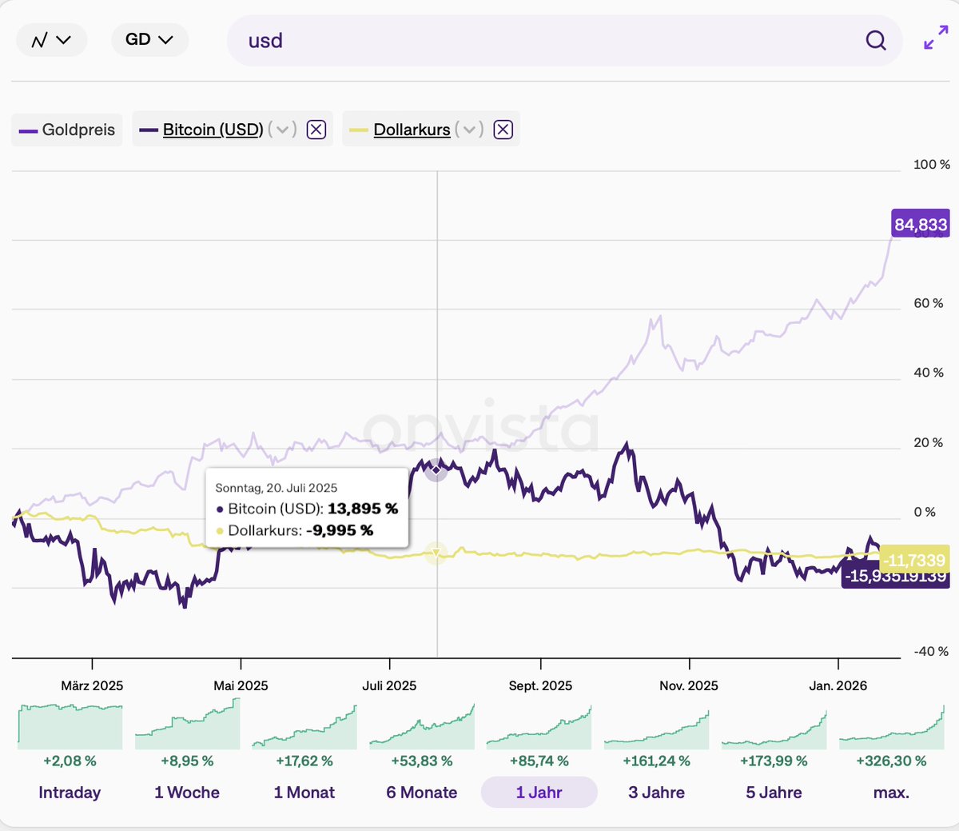Open the Dollarkurs options chevron

click(x=471, y=129)
